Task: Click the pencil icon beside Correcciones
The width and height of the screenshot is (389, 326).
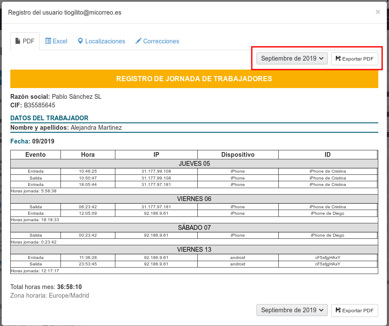Action: 138,41
